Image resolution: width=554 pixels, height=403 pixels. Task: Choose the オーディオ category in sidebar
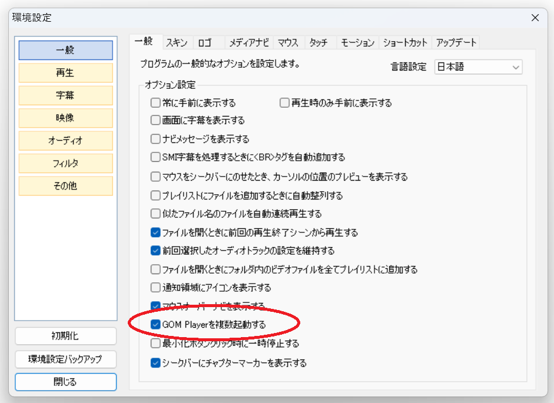coord(65,141)
